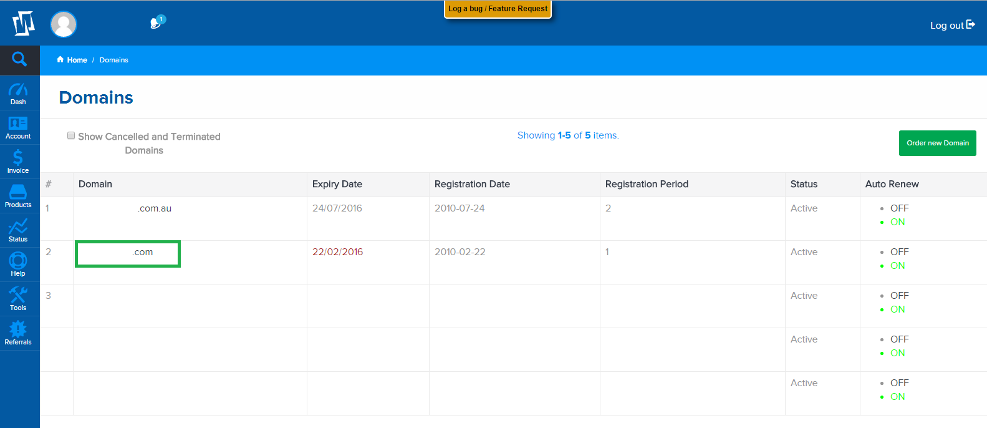Turn auto renew OFF for .com.au domain
Viewport: 987px width, 428px height.
(x=899, y=208)
